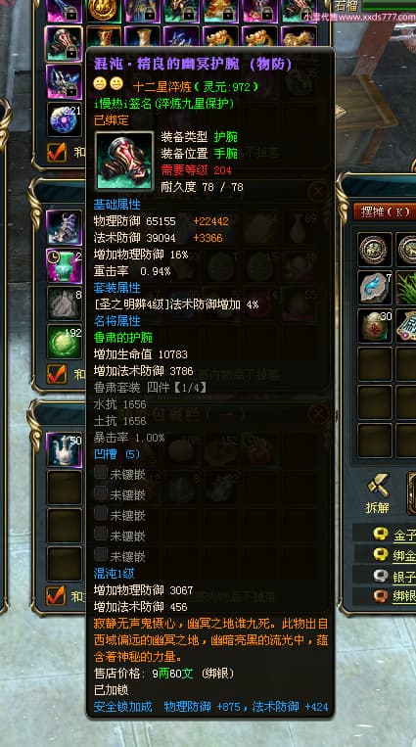Select the gray rock pile item
This screenshot has height=747, width=416.
pos(65,303)
